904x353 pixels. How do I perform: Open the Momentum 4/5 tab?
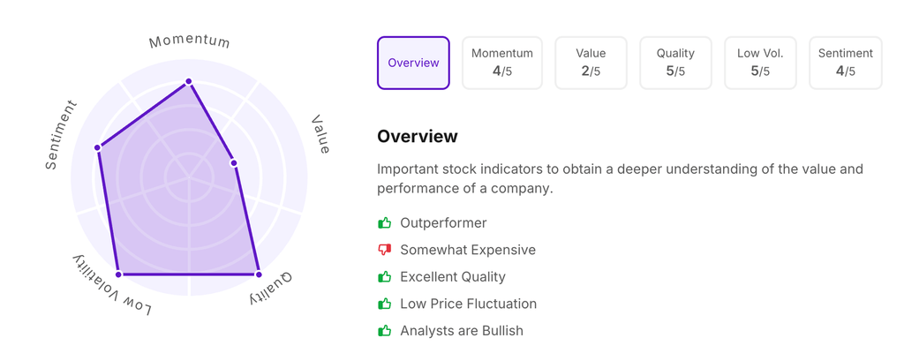coord(502,63)
